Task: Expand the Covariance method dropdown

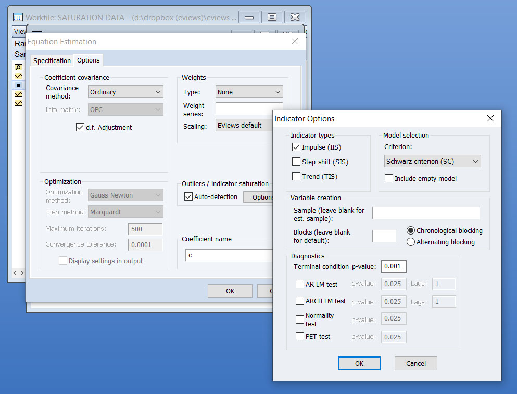Action: tap(125, 92)
